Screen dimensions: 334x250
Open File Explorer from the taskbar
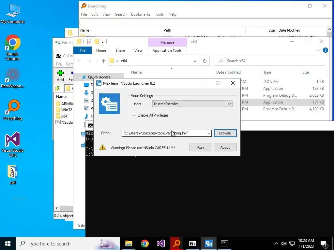tap(129, 243)
